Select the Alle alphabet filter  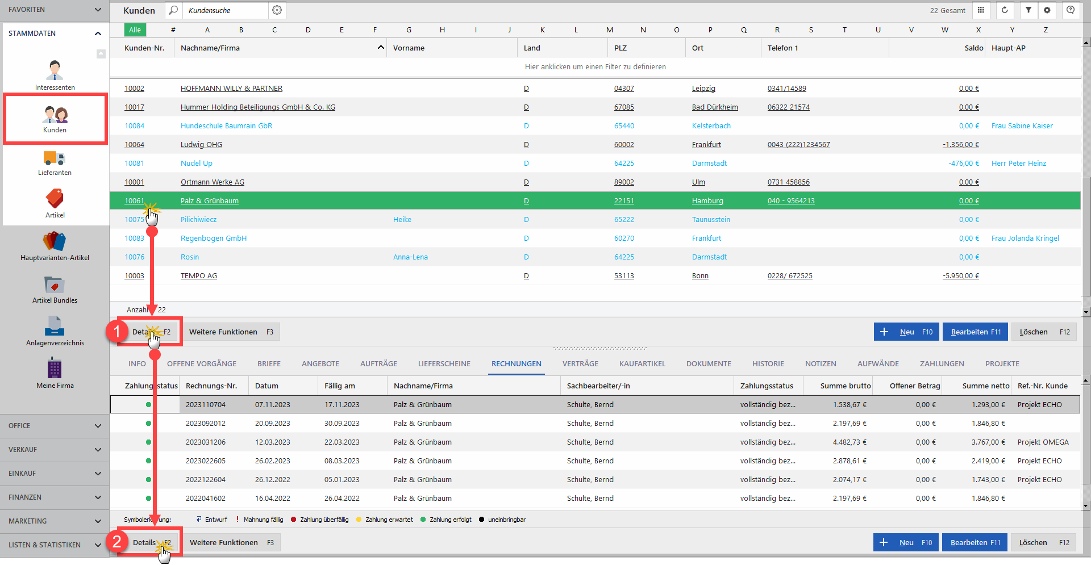[135, 30]
